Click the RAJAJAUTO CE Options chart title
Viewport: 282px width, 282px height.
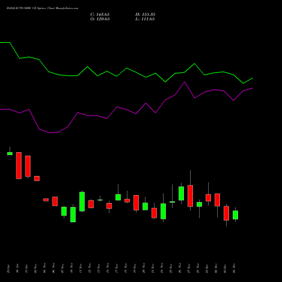click(x=42, y=8)
